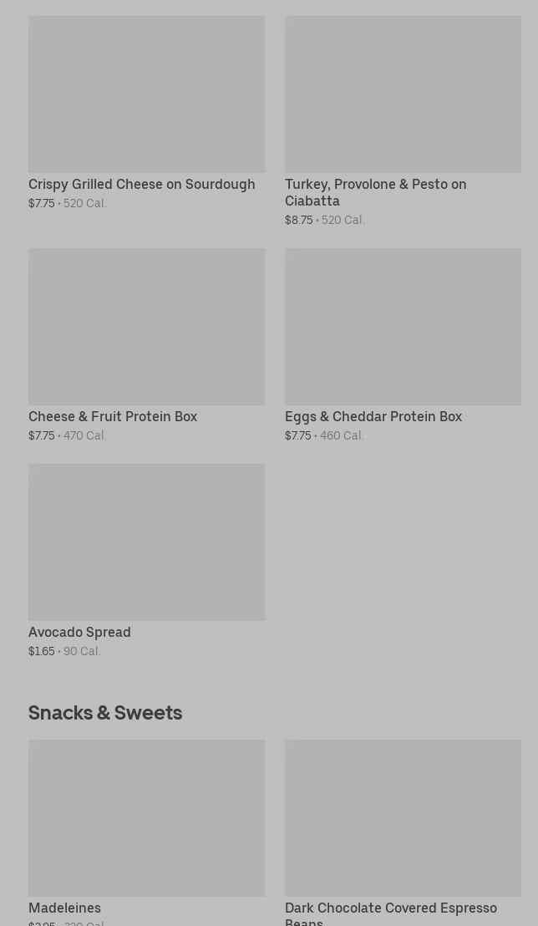Viewport: 538px width, 926px height.
Task: Open the Turkey, Provolone & Pesto image
Action: [x=403, y=94]
